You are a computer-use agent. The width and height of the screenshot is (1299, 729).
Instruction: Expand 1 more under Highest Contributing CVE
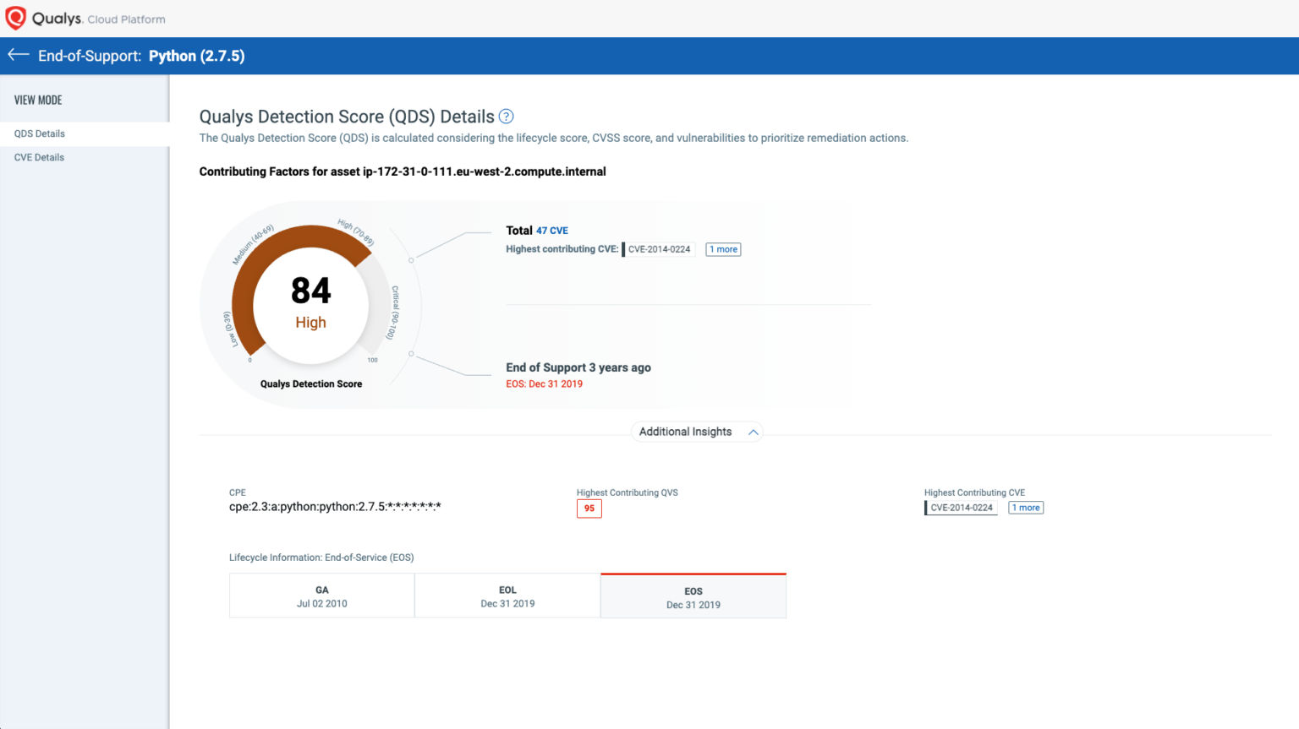click(1025, 507)
